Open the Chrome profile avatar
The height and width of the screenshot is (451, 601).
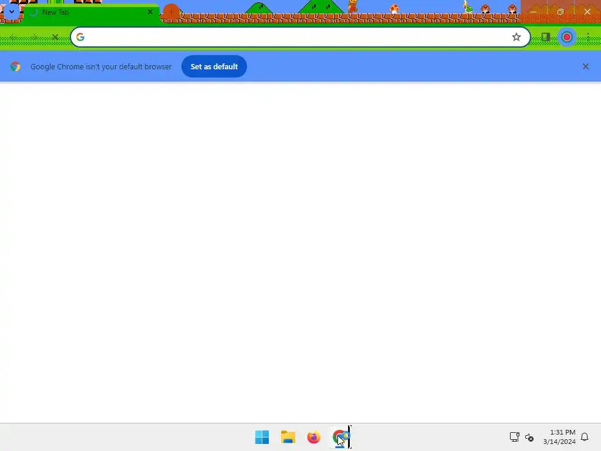[567, 37]
